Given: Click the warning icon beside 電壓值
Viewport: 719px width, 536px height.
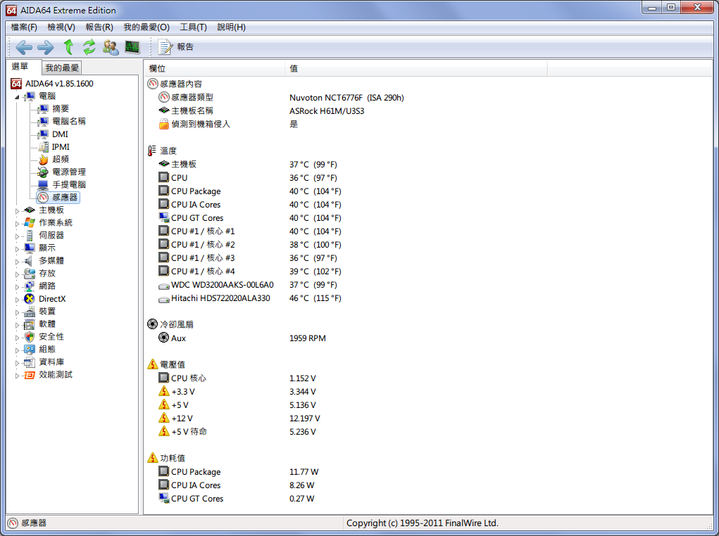Looking at the screenshot, I should point(152,364).
